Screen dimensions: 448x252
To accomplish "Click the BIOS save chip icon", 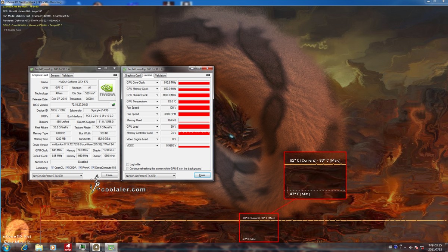I will click(x=113, y=105).
